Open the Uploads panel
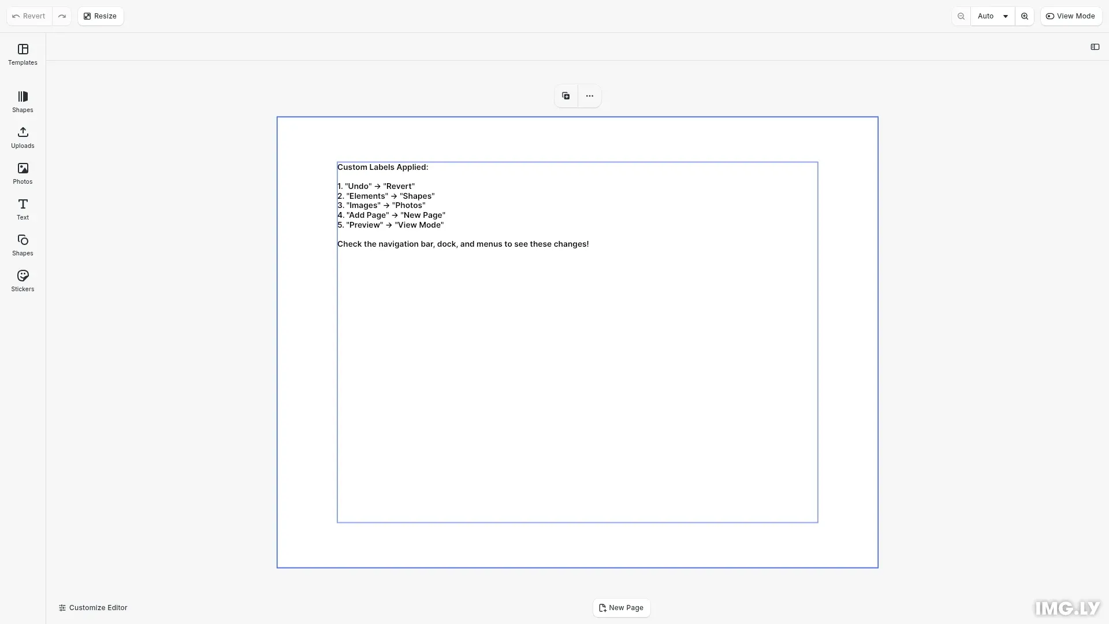Viewport: 1109px width, 624px height. click(22, 138)
